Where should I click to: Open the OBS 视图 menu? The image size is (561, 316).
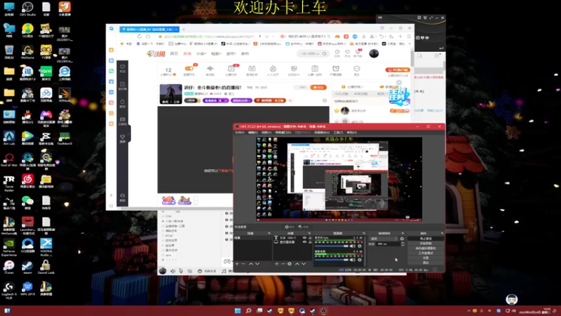click(x=266, y=133)
